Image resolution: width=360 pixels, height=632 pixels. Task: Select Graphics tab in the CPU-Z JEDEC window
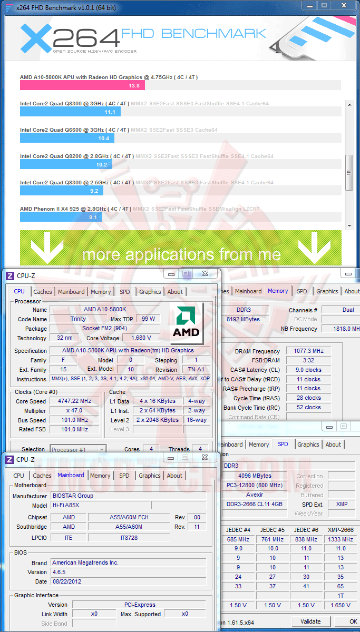click(308, 445)
